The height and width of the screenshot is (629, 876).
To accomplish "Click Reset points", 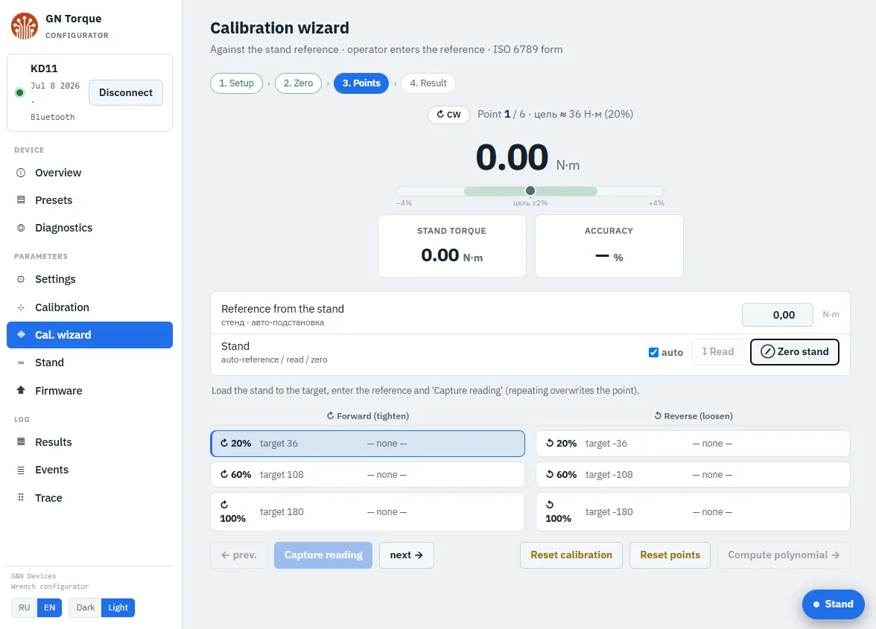I will click(x=670, y=555).
